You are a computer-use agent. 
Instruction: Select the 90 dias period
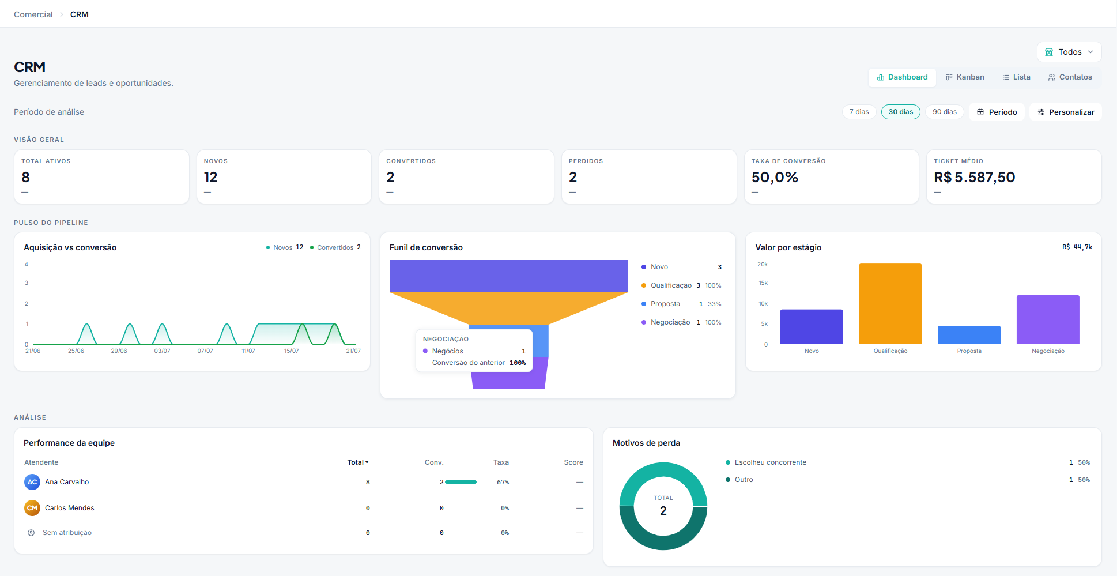tap(945, 112)
